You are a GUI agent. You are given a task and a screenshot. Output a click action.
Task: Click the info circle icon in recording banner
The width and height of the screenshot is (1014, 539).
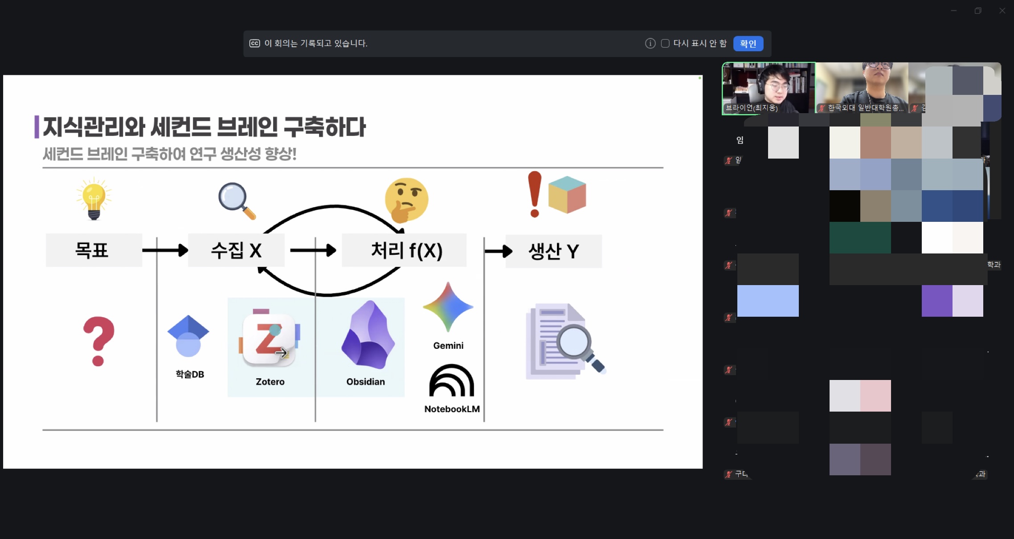[650, 43]
